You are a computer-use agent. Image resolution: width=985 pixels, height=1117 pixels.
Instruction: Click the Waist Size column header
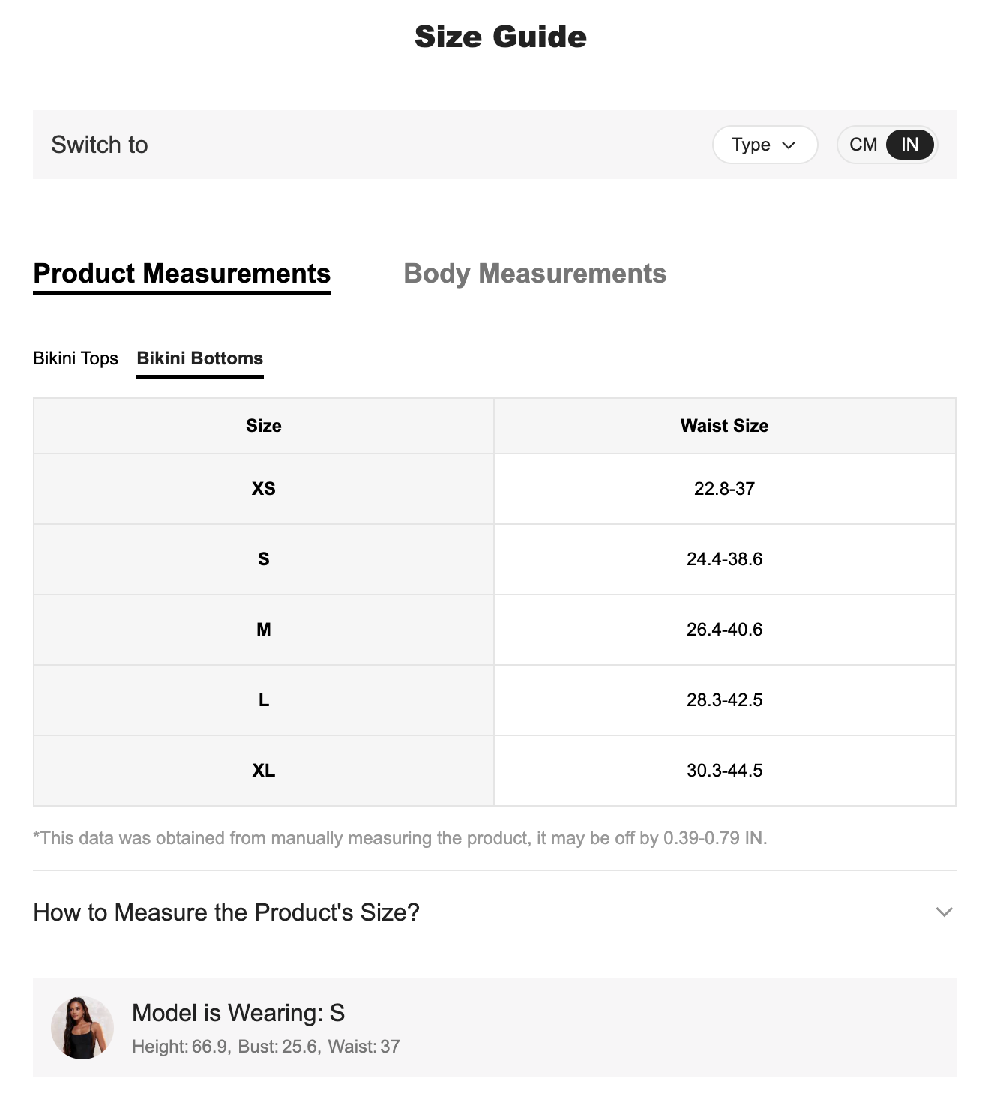coord(724,426)
